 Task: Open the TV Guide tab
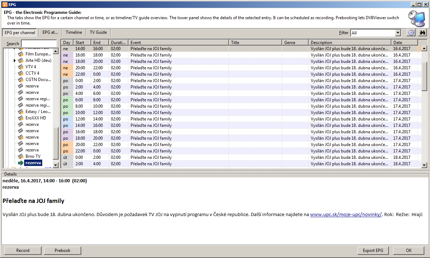[98, 32]
